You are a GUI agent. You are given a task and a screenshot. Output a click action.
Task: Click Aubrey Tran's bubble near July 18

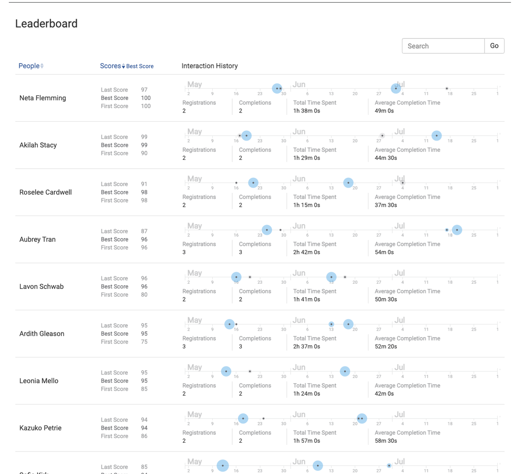click(x=457, y=230)
